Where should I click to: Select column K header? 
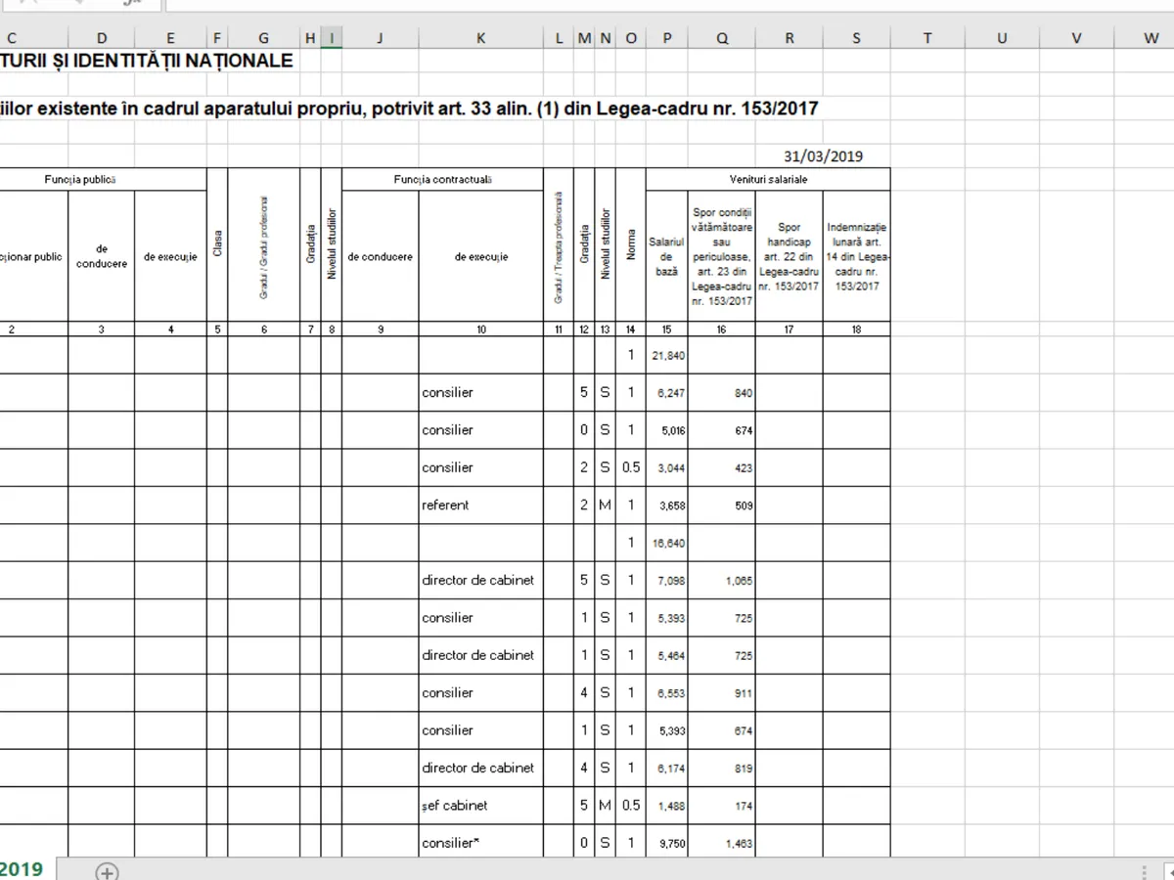tap(480, 38)
